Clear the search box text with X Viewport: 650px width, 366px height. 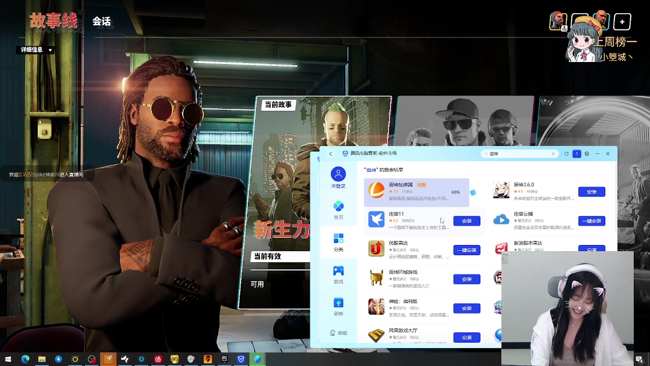pyautogui.click(x=553, y=154)
